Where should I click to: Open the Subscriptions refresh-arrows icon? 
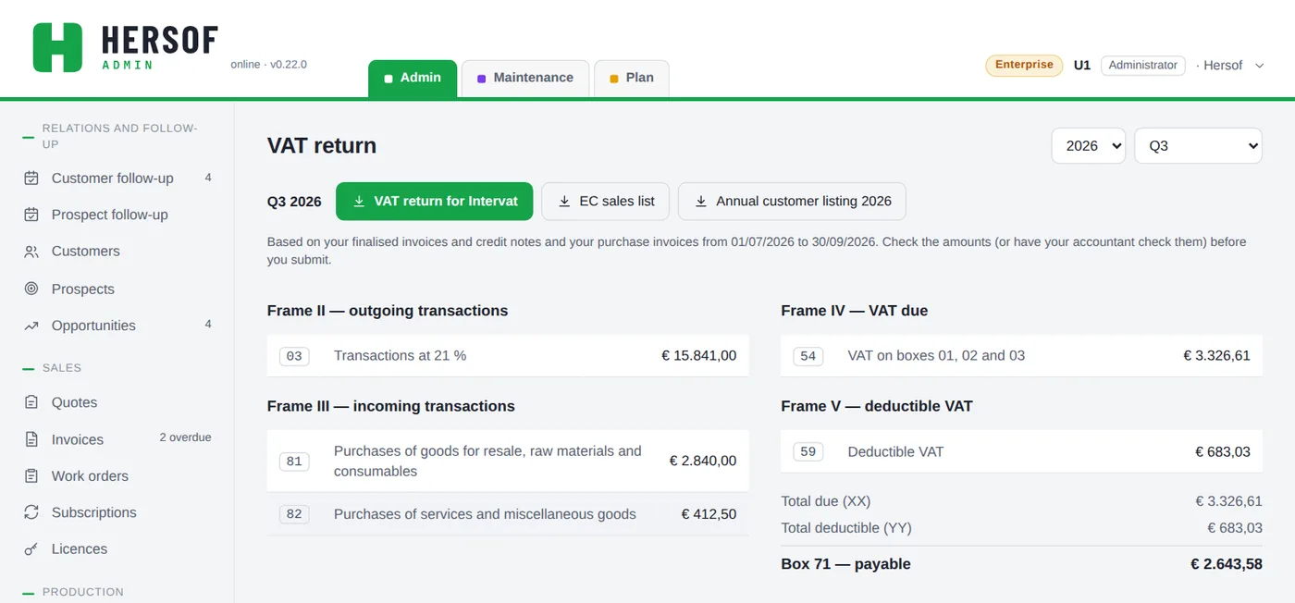click(x=31, y=512)
